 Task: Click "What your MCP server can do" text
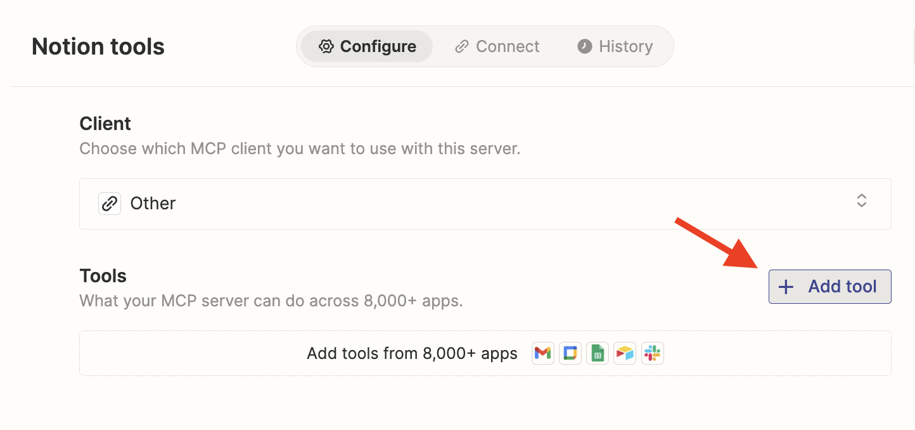[x=271, y=301]
